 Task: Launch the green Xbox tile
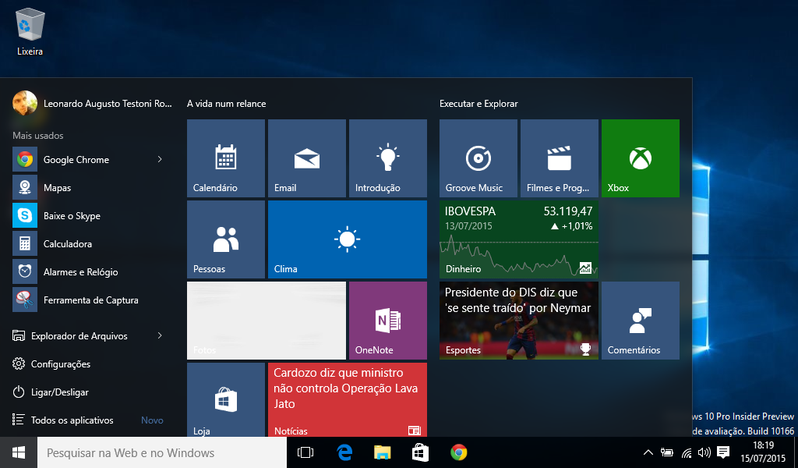[x=641, y=158]
